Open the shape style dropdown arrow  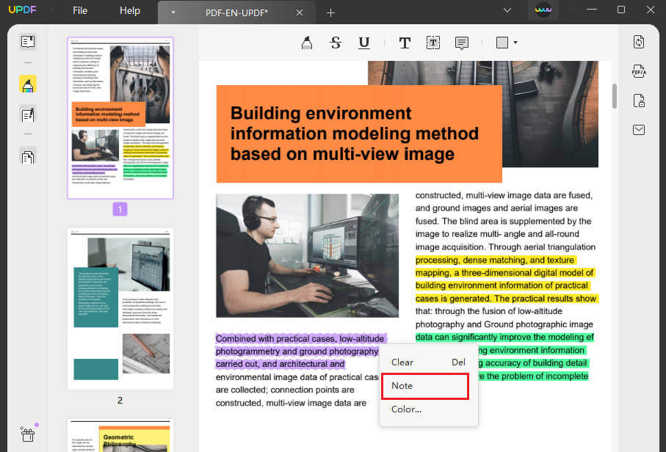coord(515,43)
